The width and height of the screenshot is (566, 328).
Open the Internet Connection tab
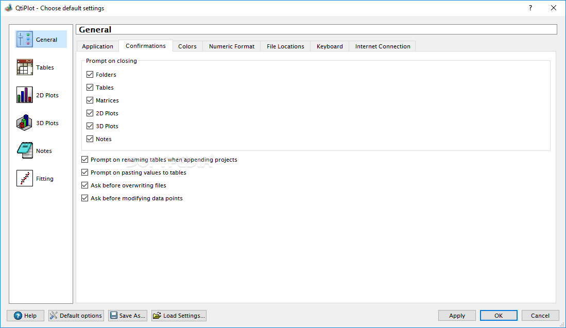tap(383, 46)
